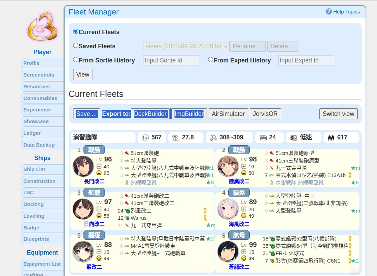Click the Input Exped Id field
The height and width of the screenshot is (276, 377).
[306, 60]
